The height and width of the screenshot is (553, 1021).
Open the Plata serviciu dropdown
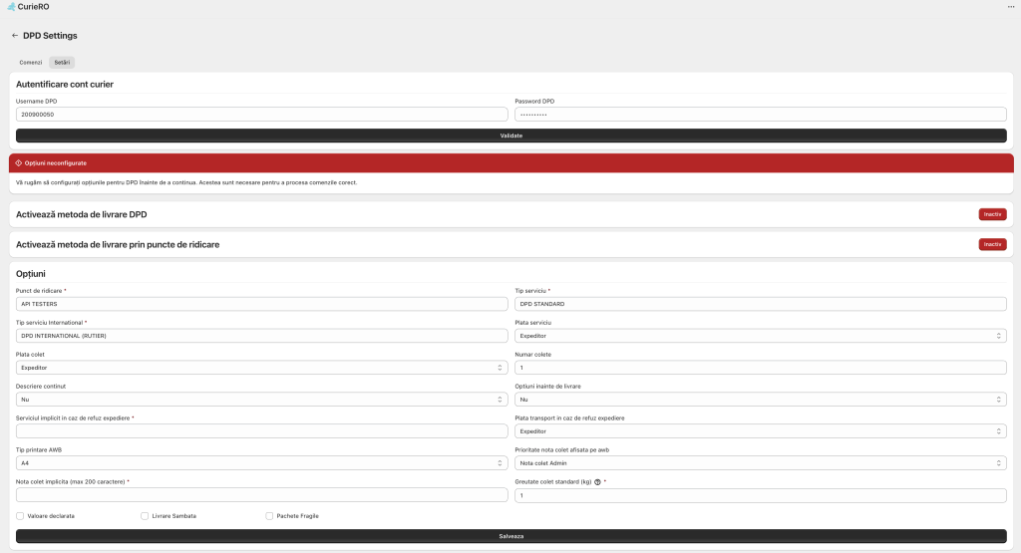point(761,336)
